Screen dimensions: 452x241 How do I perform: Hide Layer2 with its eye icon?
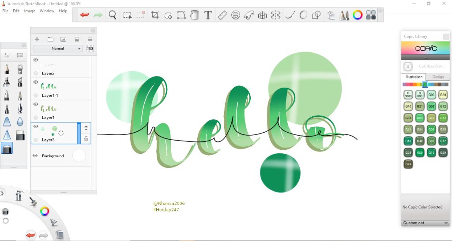coord(36,60)
